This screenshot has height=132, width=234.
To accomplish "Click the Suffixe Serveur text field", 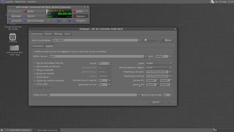I will click(93, 95).
